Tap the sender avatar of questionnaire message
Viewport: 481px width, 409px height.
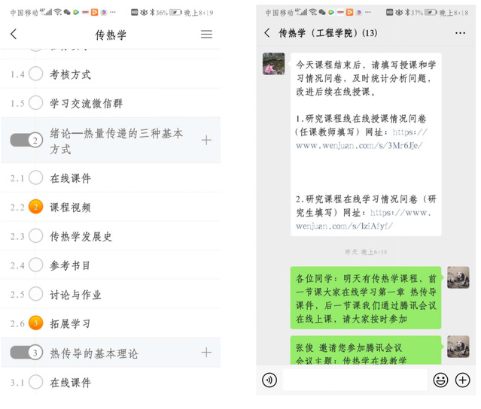tap(274, 64)
